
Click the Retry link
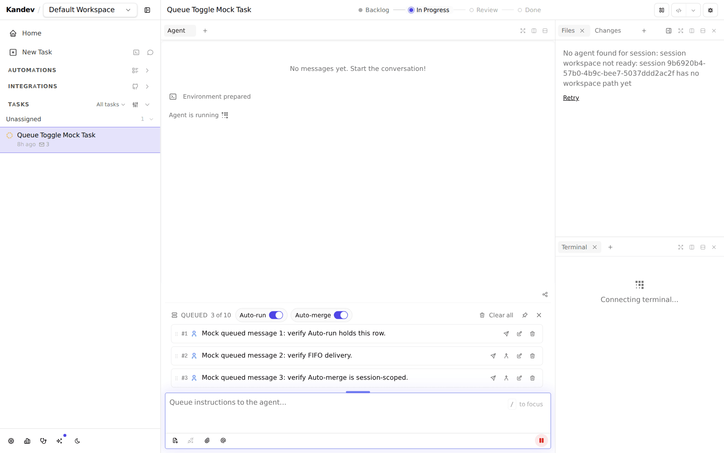tap(571, 98)
